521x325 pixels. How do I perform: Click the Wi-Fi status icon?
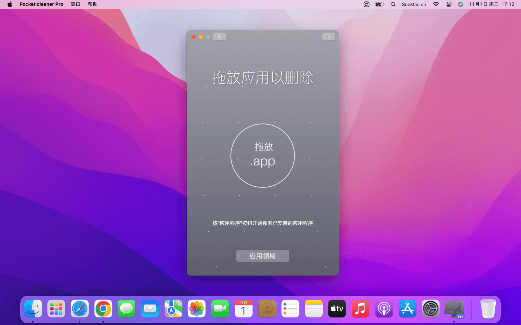point(436,4)
